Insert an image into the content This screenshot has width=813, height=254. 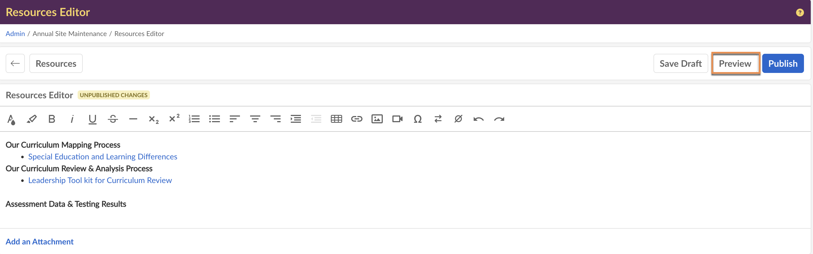pyautogui.click(x=377, y=119)
